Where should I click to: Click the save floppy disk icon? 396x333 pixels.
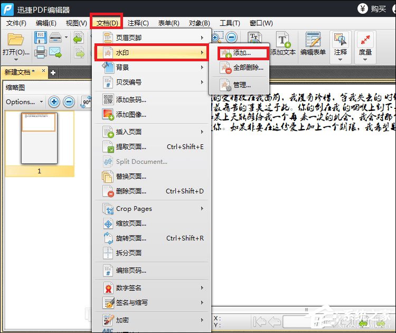[x=41, y=38]
